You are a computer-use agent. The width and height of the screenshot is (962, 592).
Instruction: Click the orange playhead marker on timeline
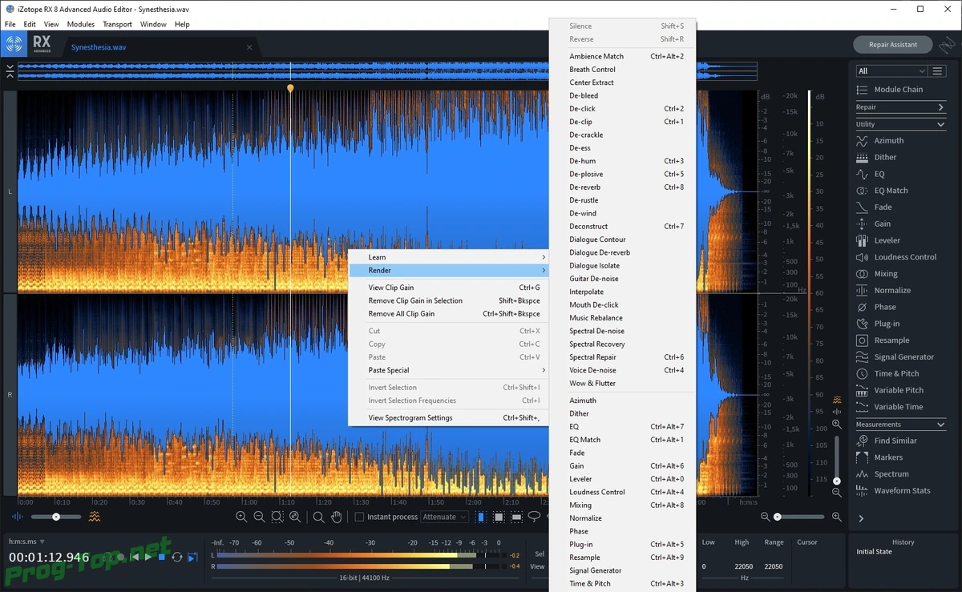290,88
